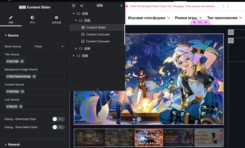Click the structure panel resize handle dots
The image size is (245, 148).
[x=97, y=89]
